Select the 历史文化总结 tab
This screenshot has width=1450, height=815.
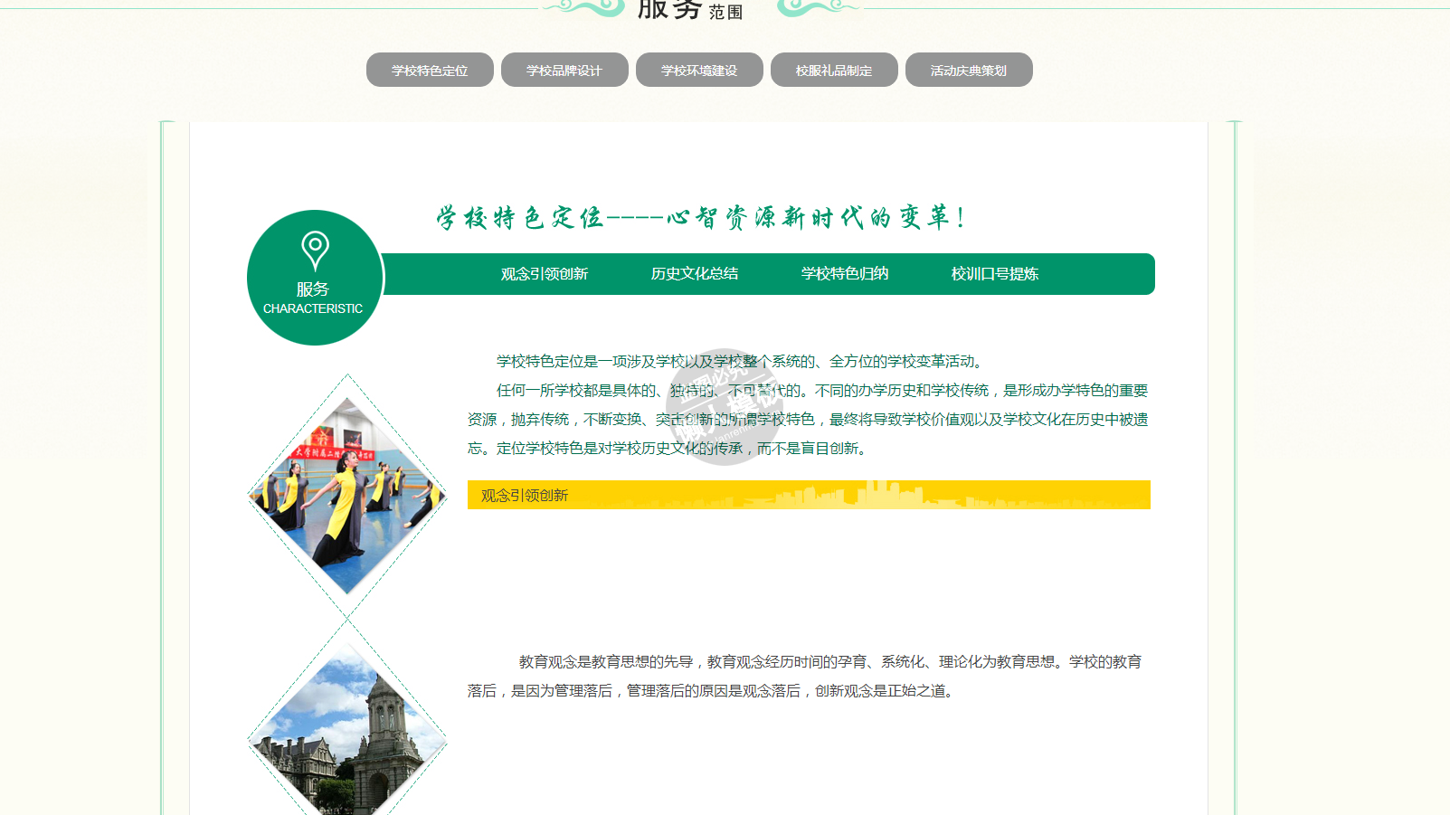(x=695, y=274)
